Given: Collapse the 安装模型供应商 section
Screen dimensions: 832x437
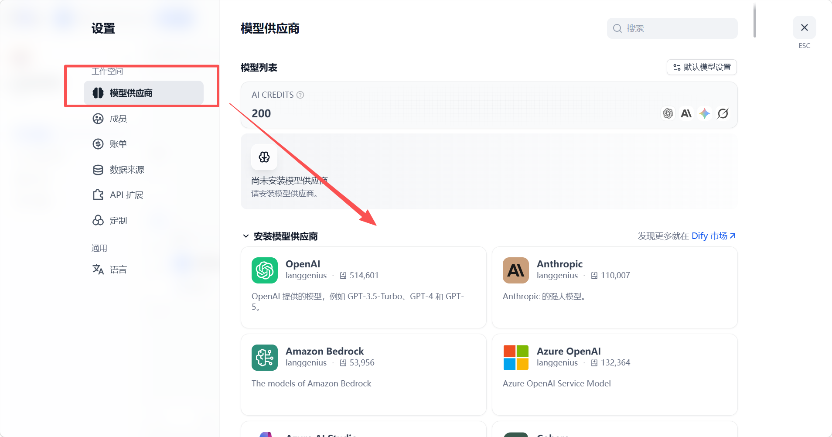Looking at the screenshot, I should [246, 236].
